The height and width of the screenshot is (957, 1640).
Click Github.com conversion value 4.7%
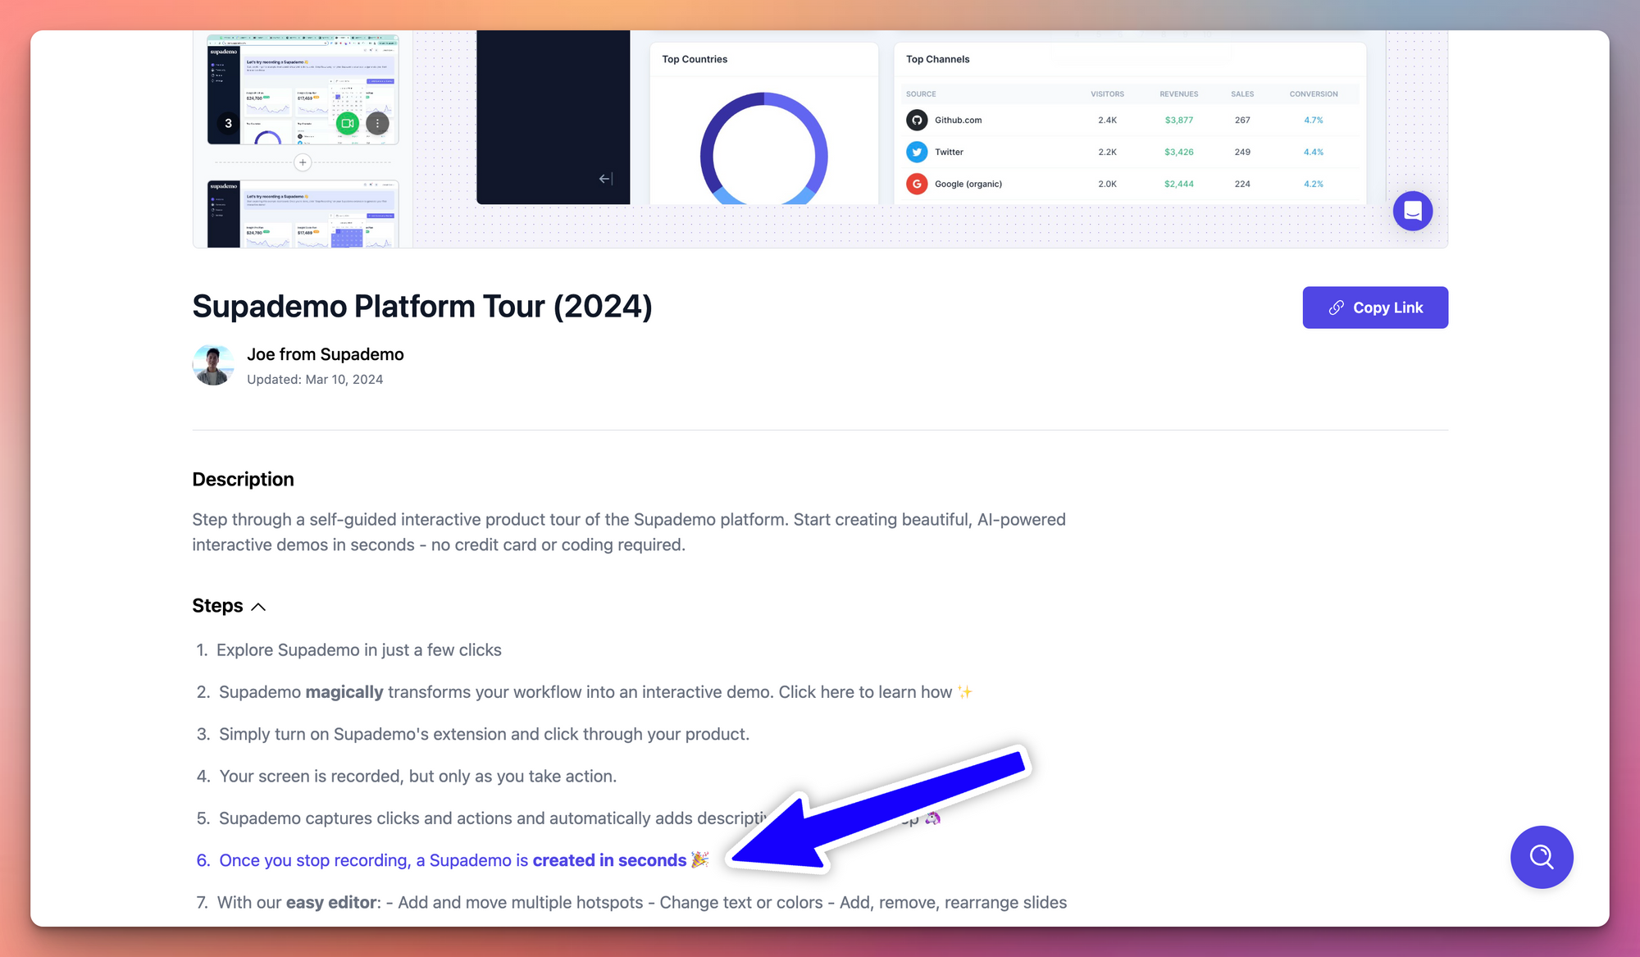coord(1313,120)
